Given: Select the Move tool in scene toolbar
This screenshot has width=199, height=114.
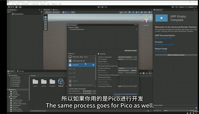Looking at the screenshot, I should tap(45, 20).
